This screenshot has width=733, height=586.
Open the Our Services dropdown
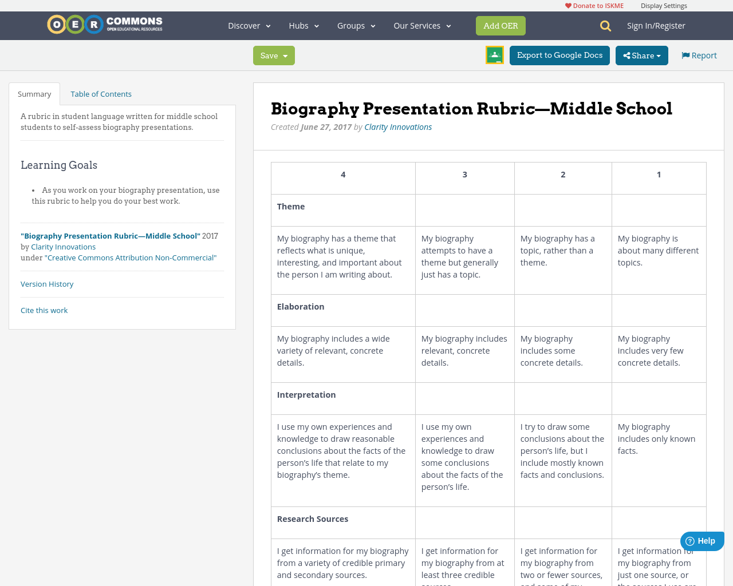pyautogui.click(x=421, y=25)
